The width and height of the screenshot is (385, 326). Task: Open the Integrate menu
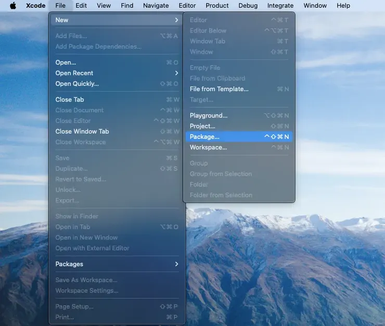coord(280,5)
